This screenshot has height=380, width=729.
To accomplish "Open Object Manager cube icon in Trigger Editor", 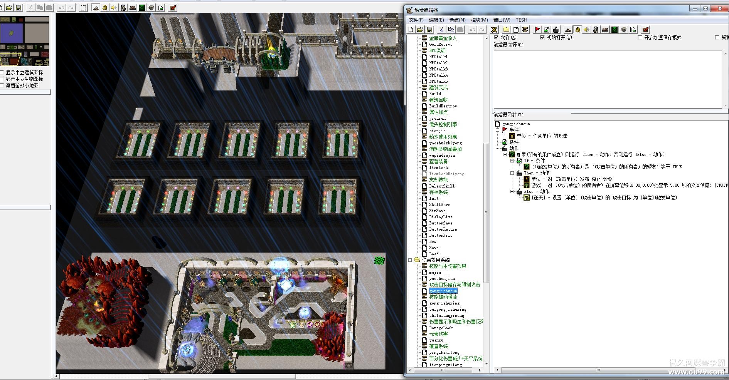I will click(624, 30).
